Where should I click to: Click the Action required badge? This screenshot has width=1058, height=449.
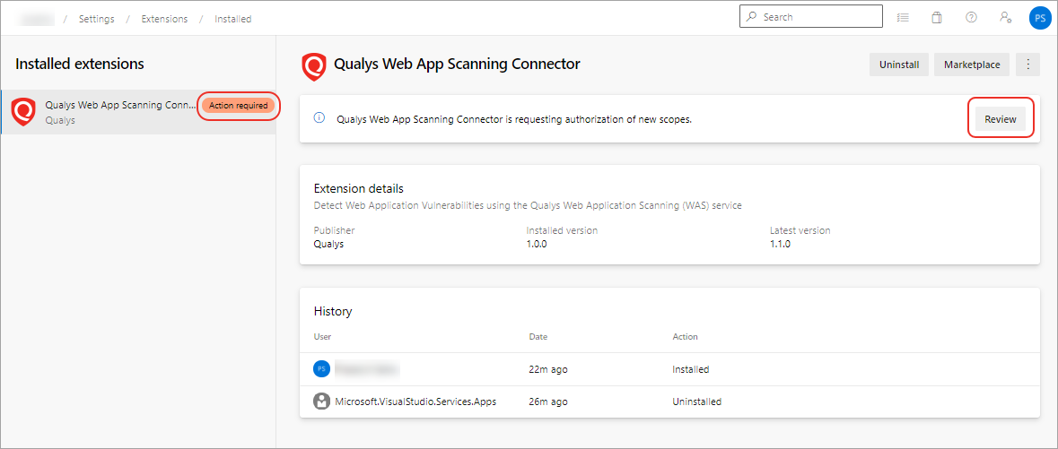tap(238, 106)
